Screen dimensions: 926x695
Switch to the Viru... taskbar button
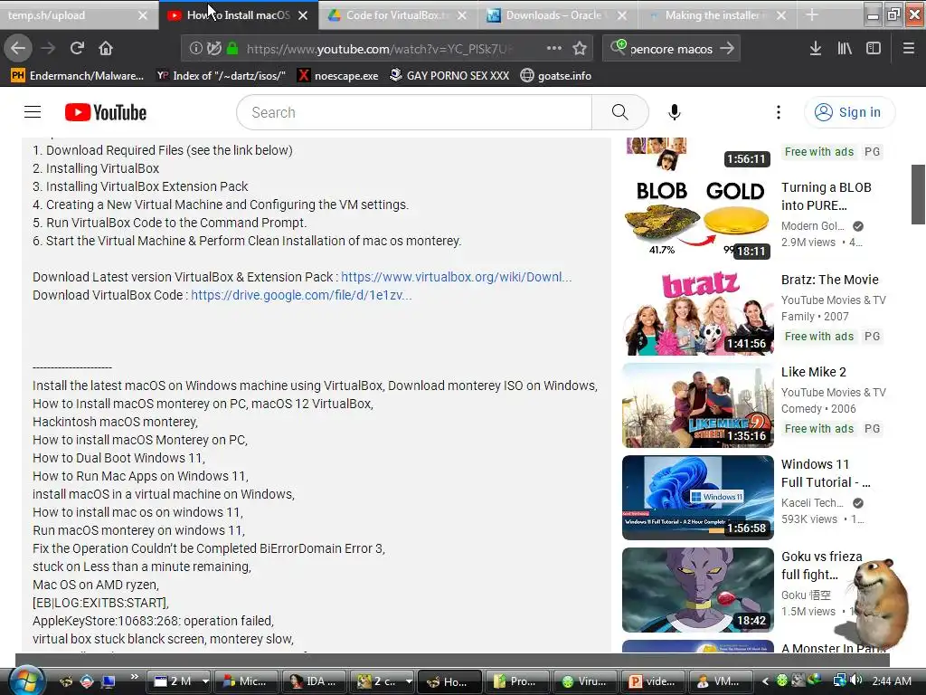point(585,681)
